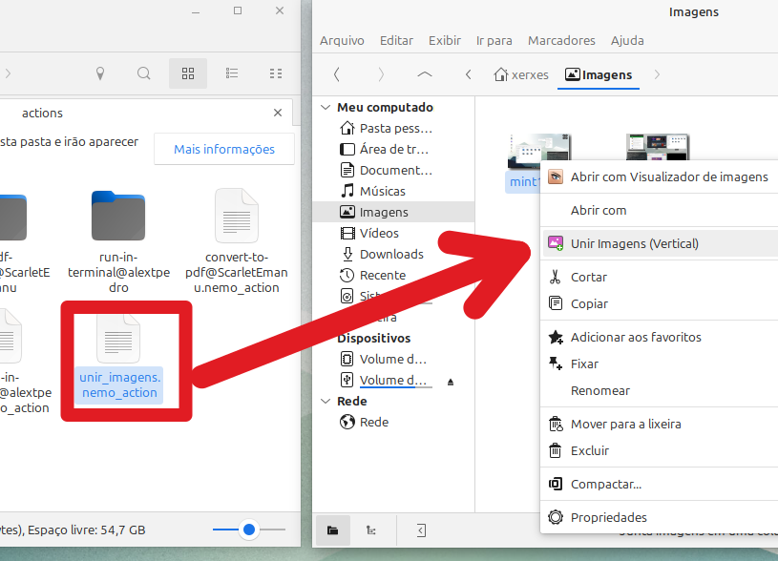Toggle location entry pin icon
The width and height of the screenshot is (778, 561).
pos(100,73)
